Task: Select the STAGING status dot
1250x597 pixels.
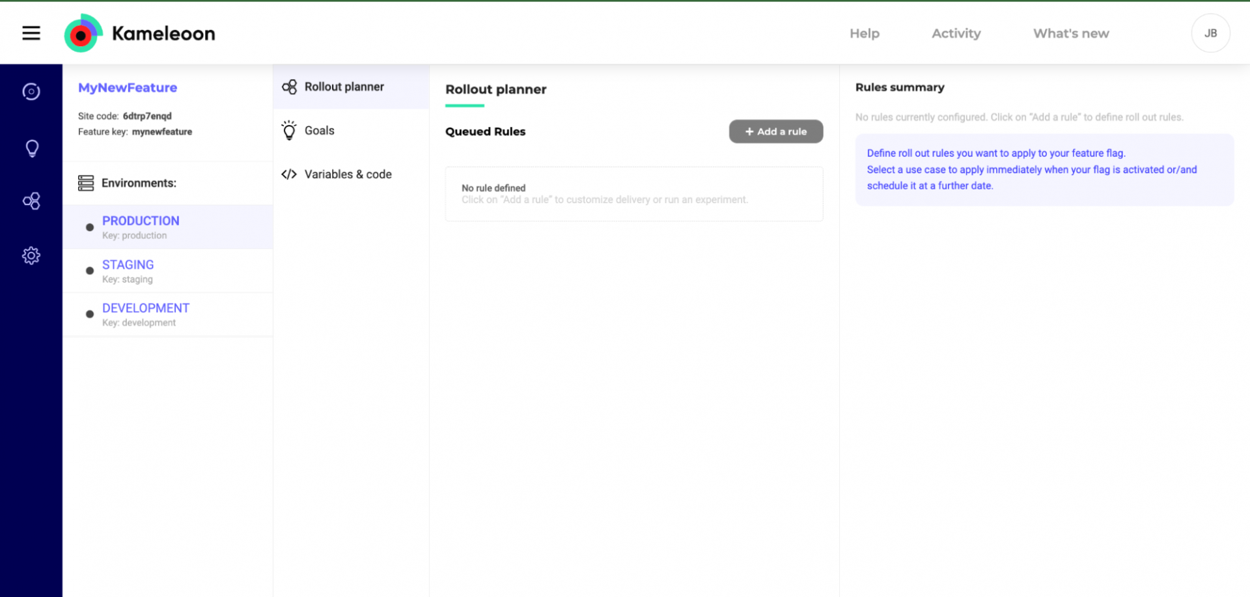Action: tap(90, 271)
